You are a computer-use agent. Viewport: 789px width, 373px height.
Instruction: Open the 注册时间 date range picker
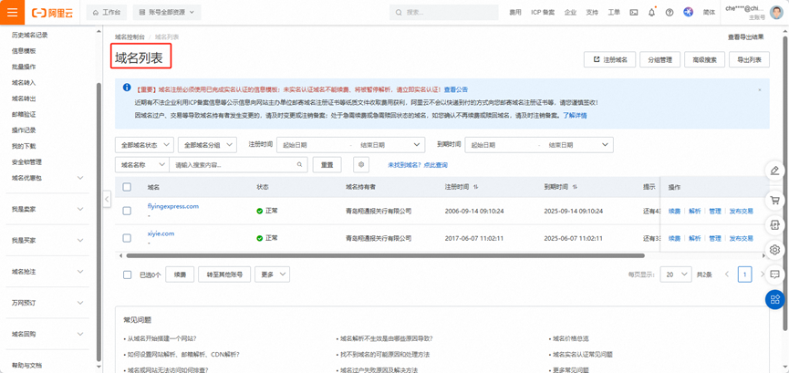351,144
